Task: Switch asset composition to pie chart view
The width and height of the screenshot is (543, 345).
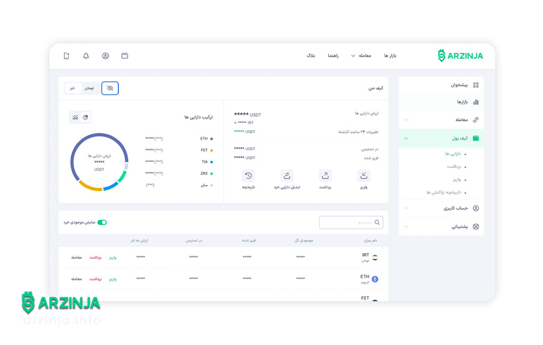Action: (85, 118)
